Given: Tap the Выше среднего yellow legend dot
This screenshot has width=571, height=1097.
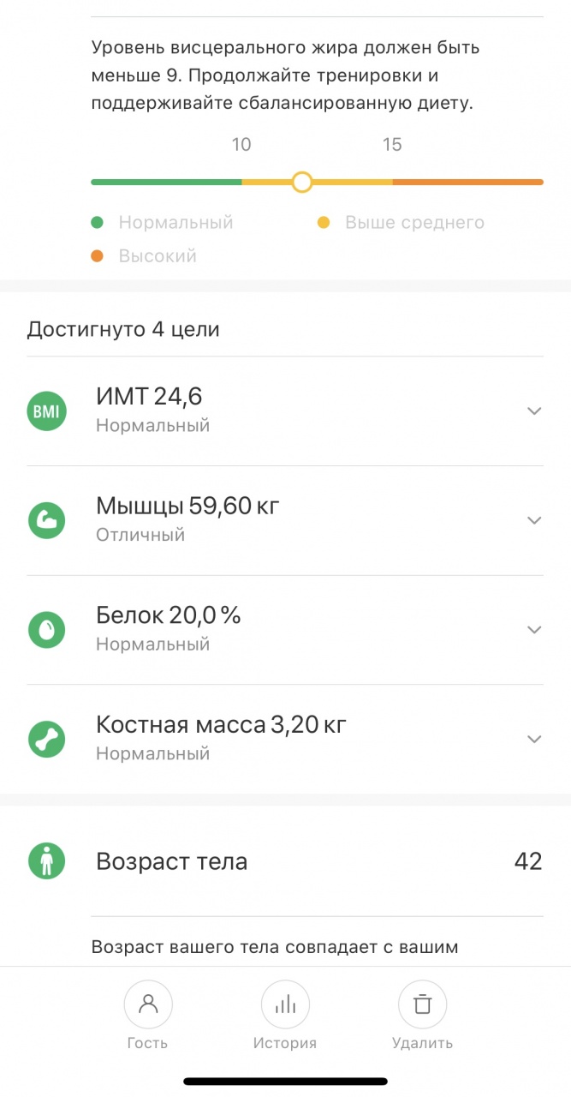Looking at the screenshot, I should [324, 223].
